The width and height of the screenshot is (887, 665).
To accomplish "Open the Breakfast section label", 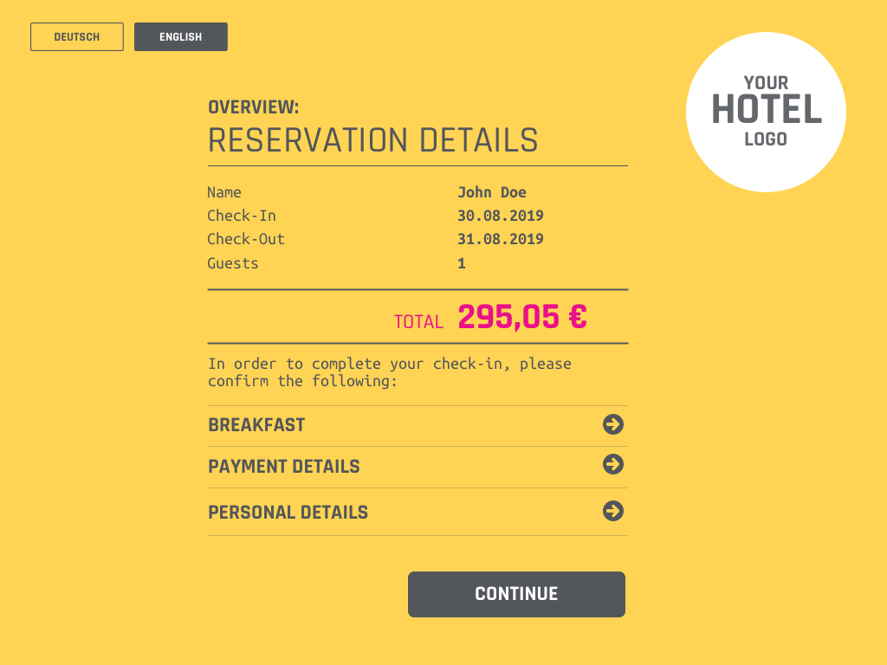I will (x=256, y=425).
